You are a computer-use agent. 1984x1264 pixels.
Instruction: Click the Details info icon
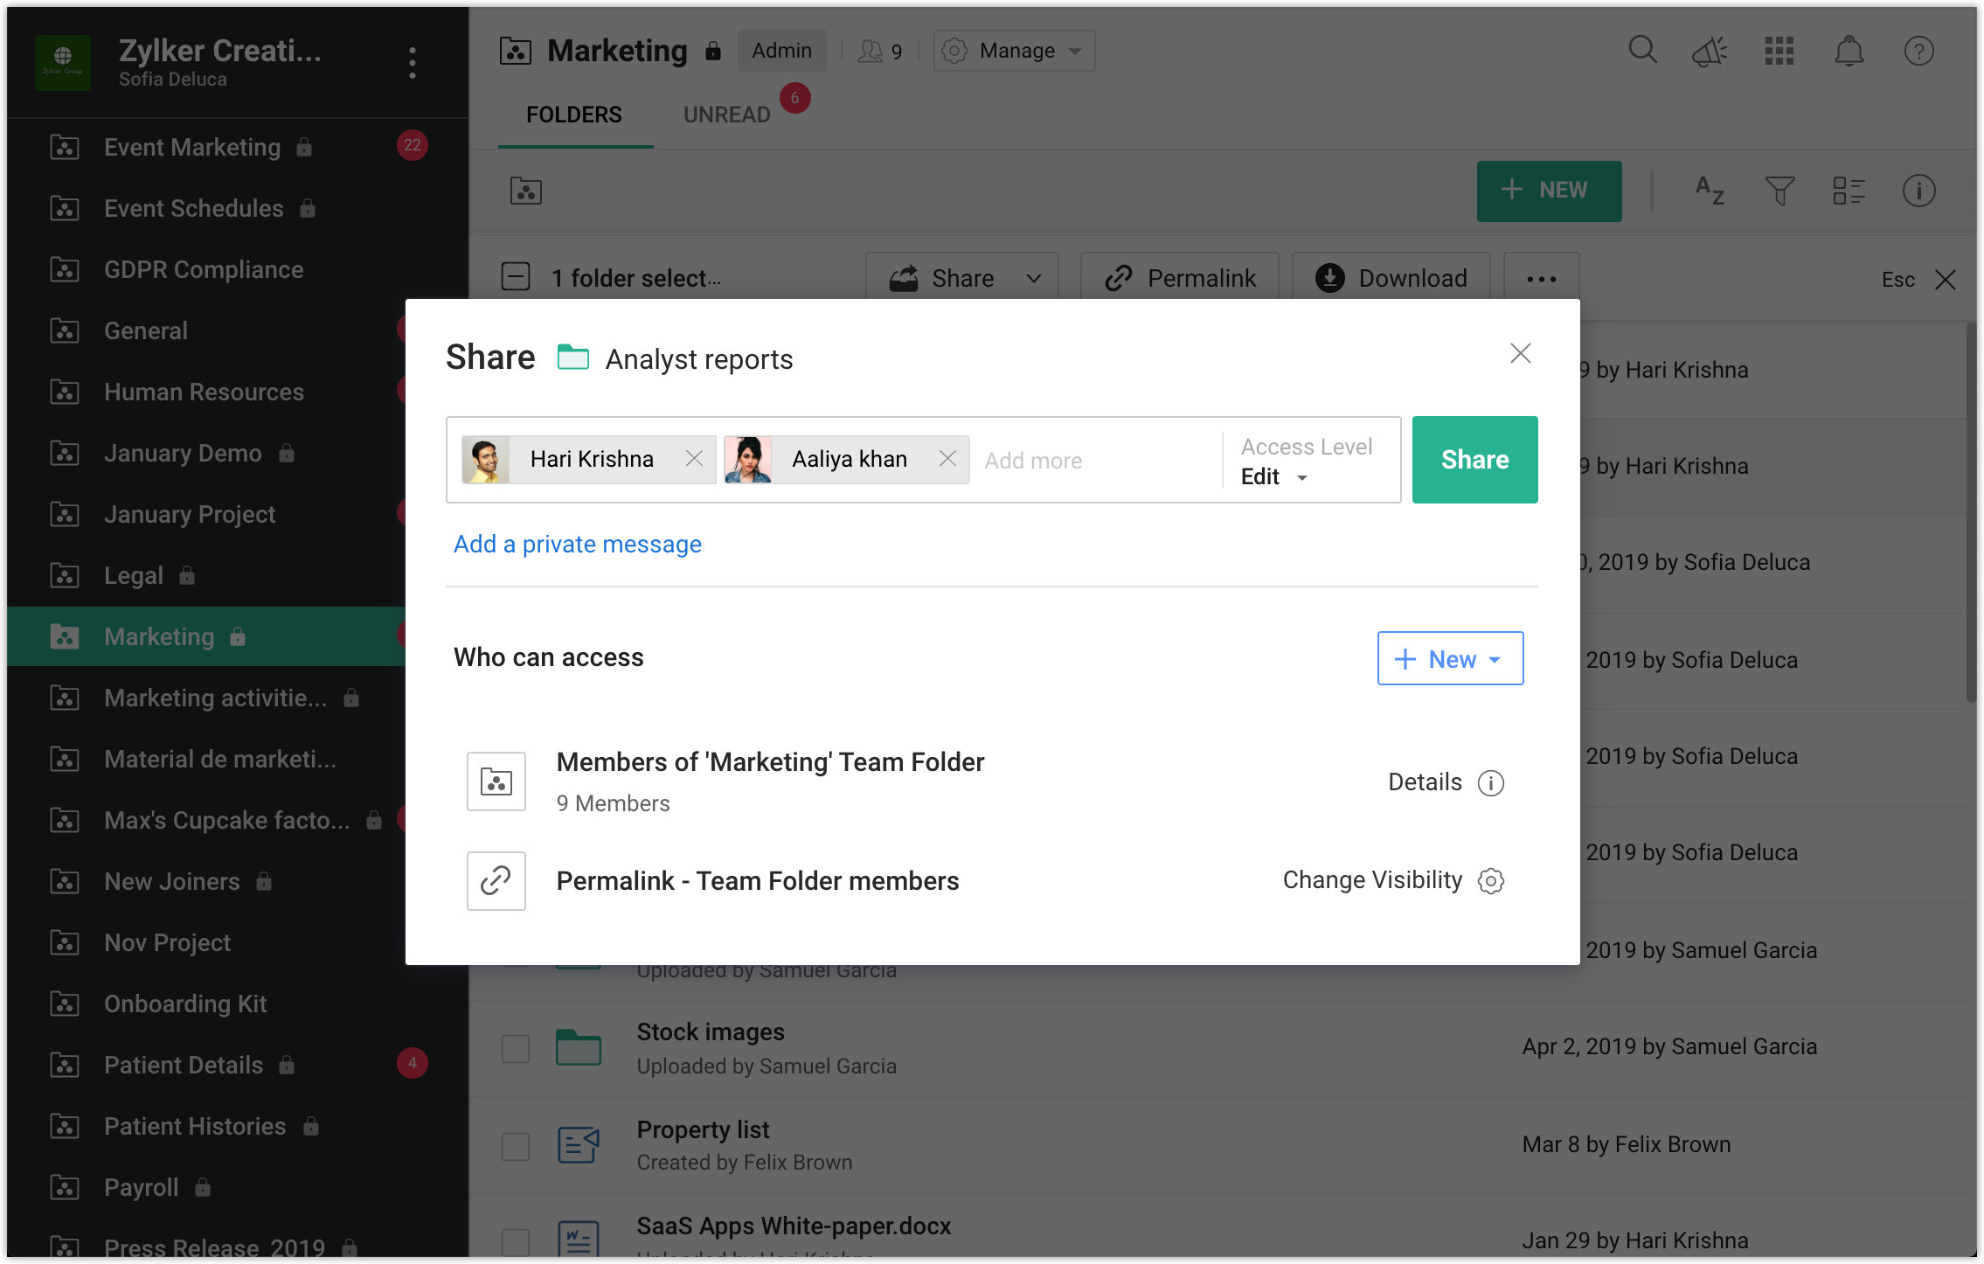(1490, 782)
